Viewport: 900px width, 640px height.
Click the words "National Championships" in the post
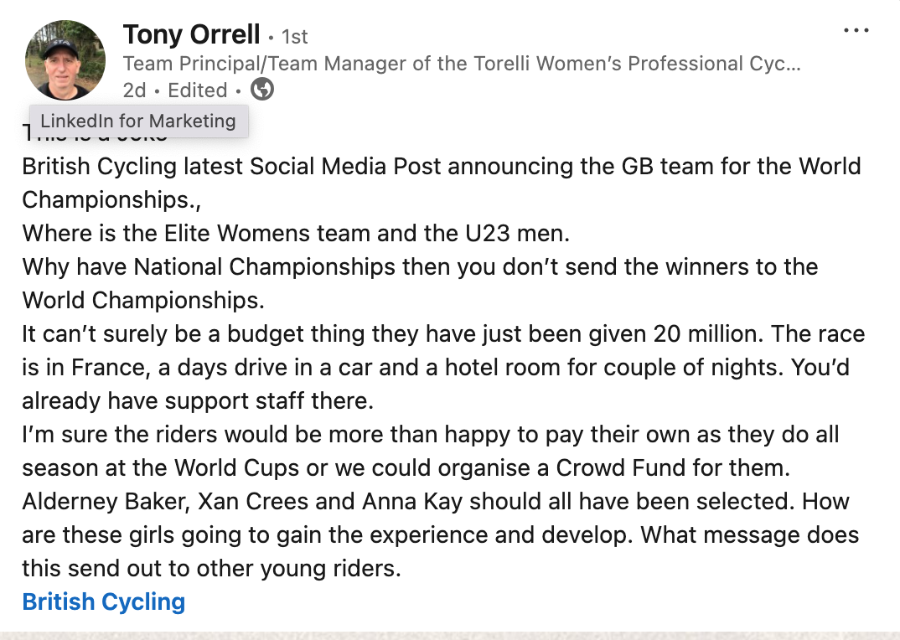click(x=264, y=267)
